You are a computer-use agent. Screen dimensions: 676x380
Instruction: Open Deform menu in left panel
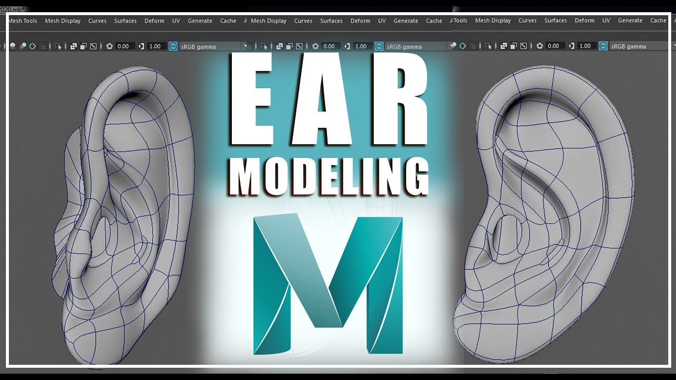point(154,21)
